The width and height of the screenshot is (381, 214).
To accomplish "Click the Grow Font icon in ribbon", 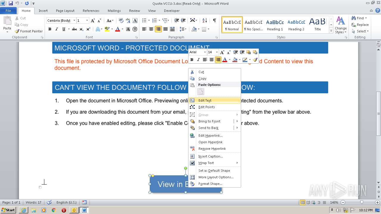I will coord(93,21).
